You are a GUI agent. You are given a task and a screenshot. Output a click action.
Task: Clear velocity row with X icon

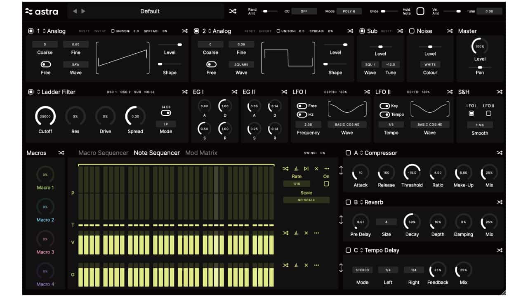(306, 233)
